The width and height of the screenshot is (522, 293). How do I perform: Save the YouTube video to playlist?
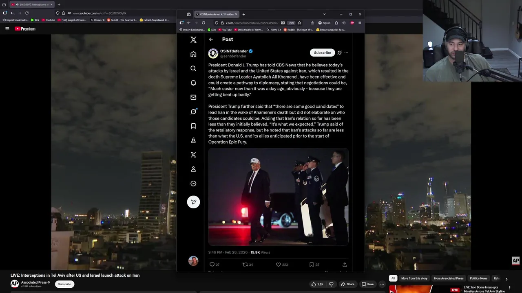coord(367,284)
